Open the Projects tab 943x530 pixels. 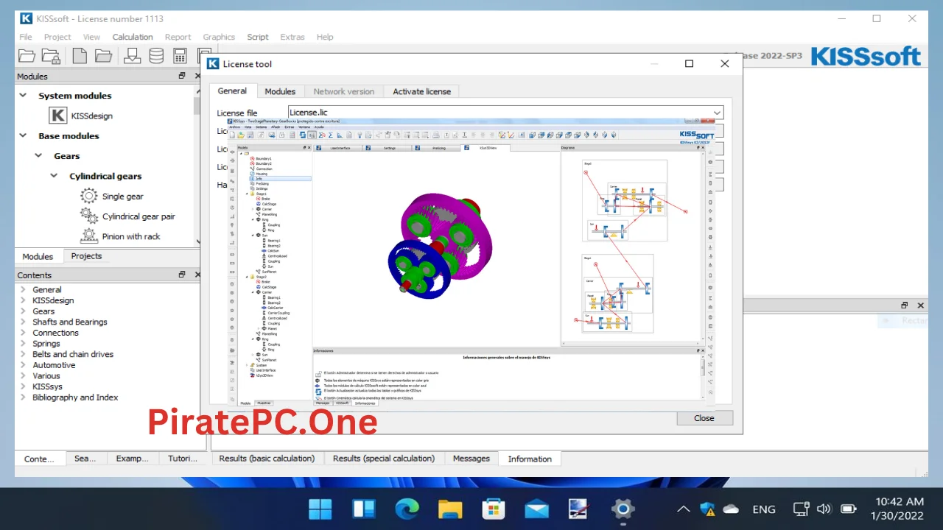(x=86, y=256)
